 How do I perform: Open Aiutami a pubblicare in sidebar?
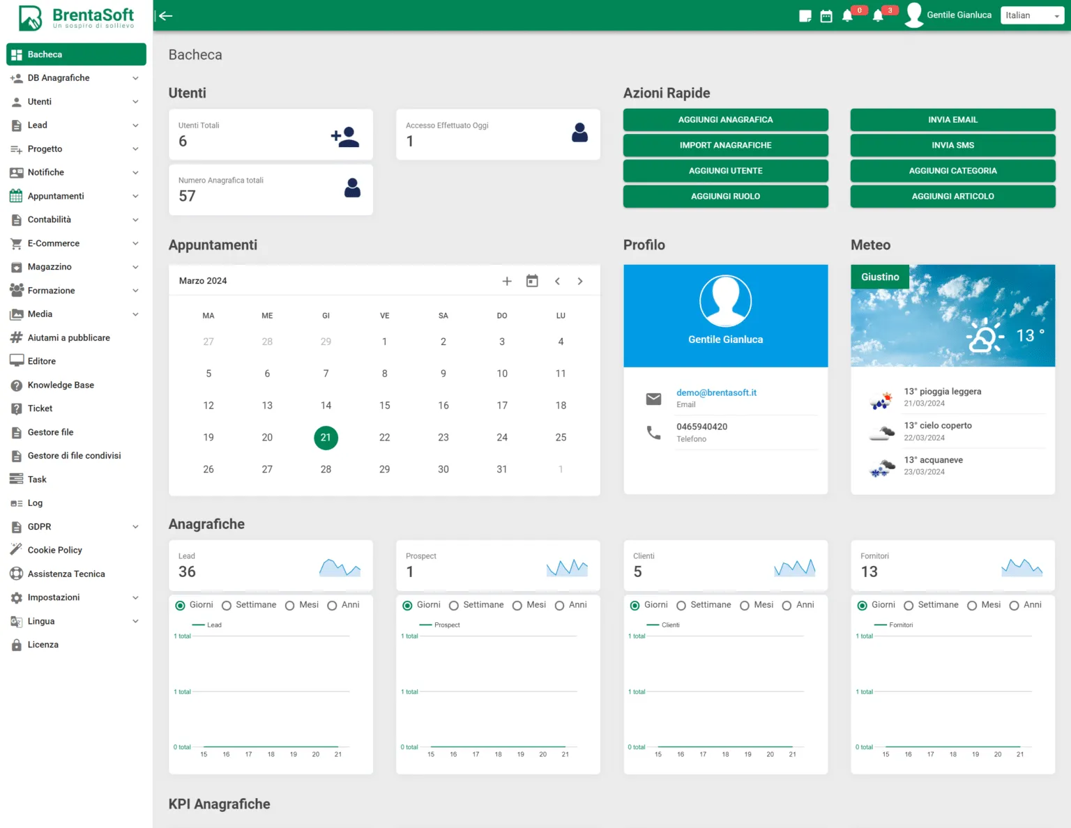(69, 337)
